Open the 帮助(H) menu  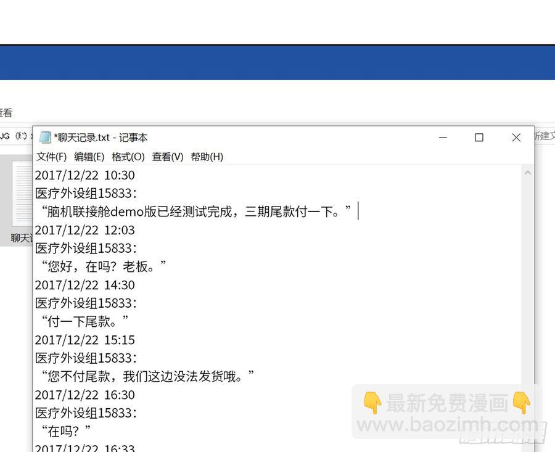click(207, 157)
